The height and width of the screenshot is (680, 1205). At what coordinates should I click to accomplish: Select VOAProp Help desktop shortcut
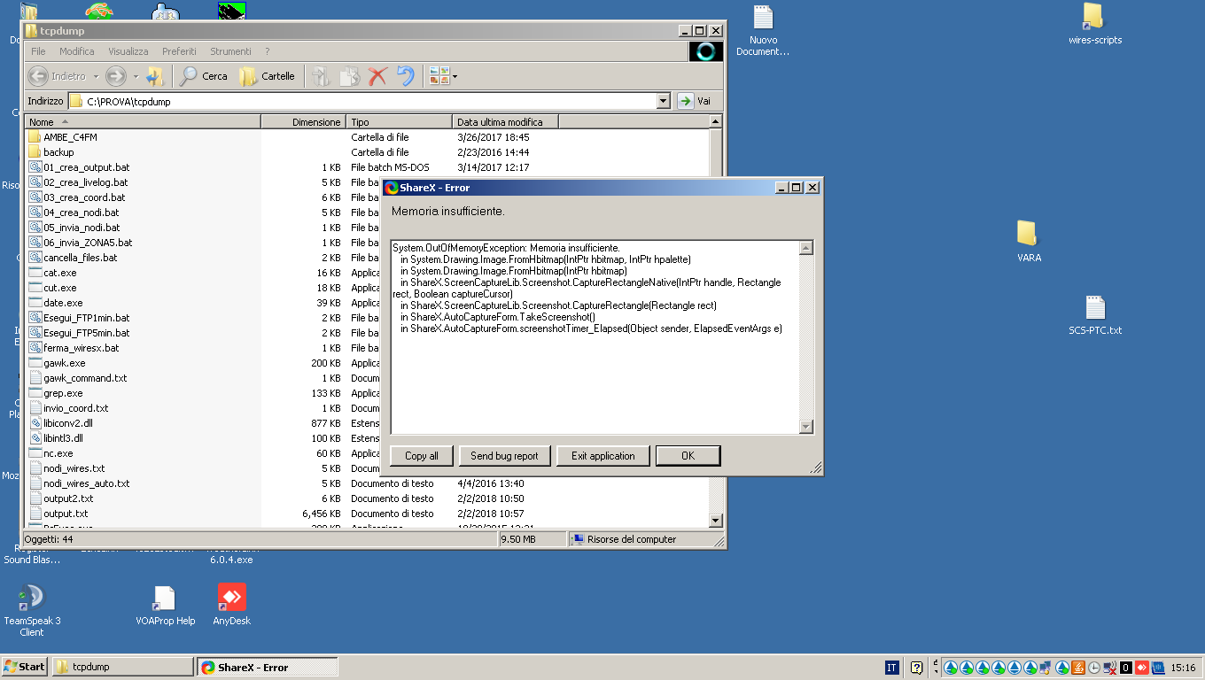point(165,605)
